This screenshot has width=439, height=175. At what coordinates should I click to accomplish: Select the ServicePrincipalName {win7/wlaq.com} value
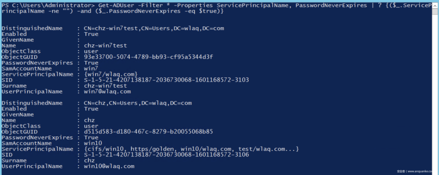pyautogui.click(x=111, y=74)
